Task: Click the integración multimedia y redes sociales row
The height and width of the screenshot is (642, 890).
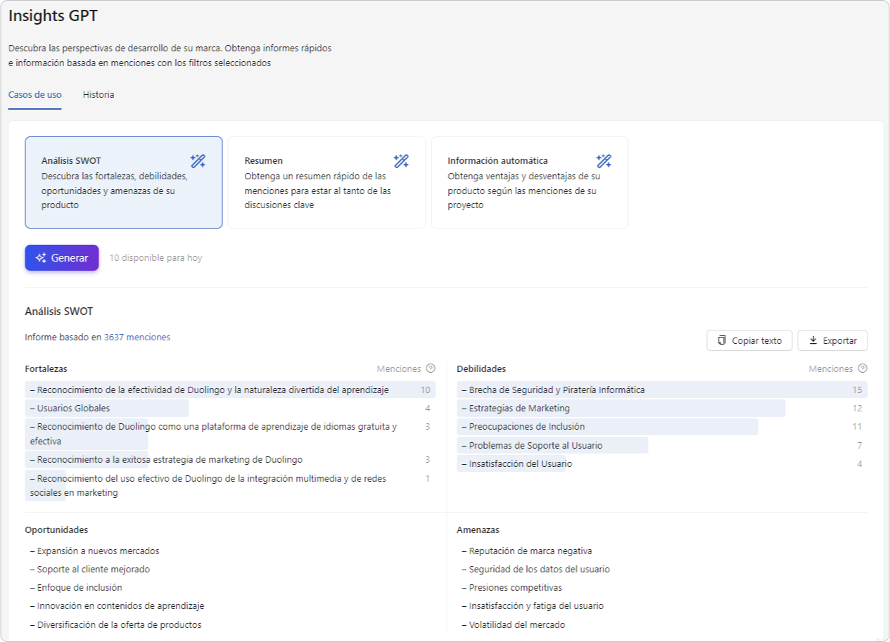Action: [230, 485]
